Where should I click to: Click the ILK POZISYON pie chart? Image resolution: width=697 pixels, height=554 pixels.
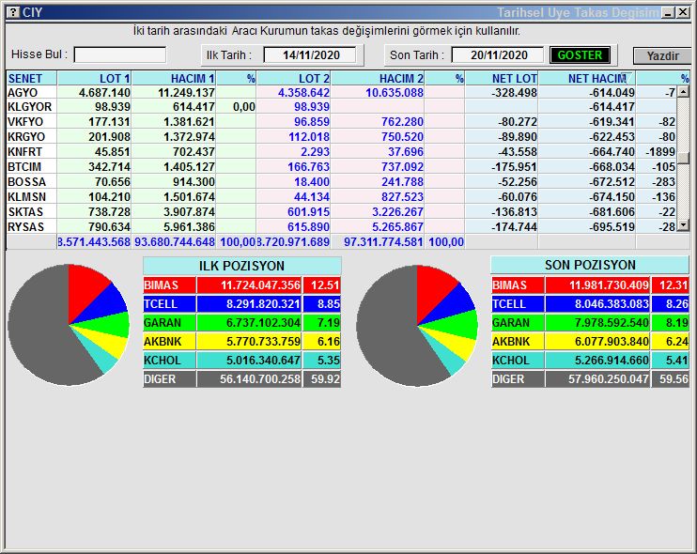coord(69,325)
